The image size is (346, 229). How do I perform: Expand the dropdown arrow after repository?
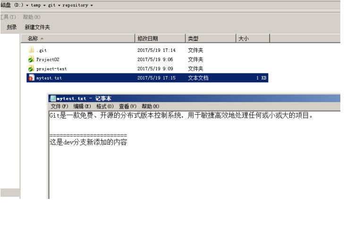click(x=92, y=5)
